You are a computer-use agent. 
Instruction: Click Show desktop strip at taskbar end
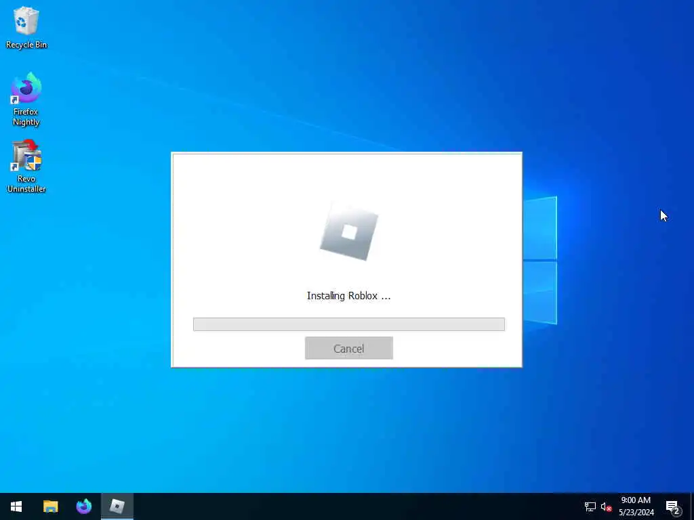(692, 506)
